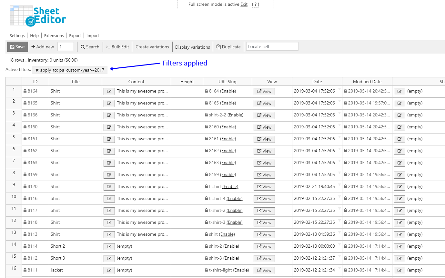Viewport: 445px width, 278px height.
Task: Enable the shirt-2-2 slug in row 3
Action: pos(235,115)
